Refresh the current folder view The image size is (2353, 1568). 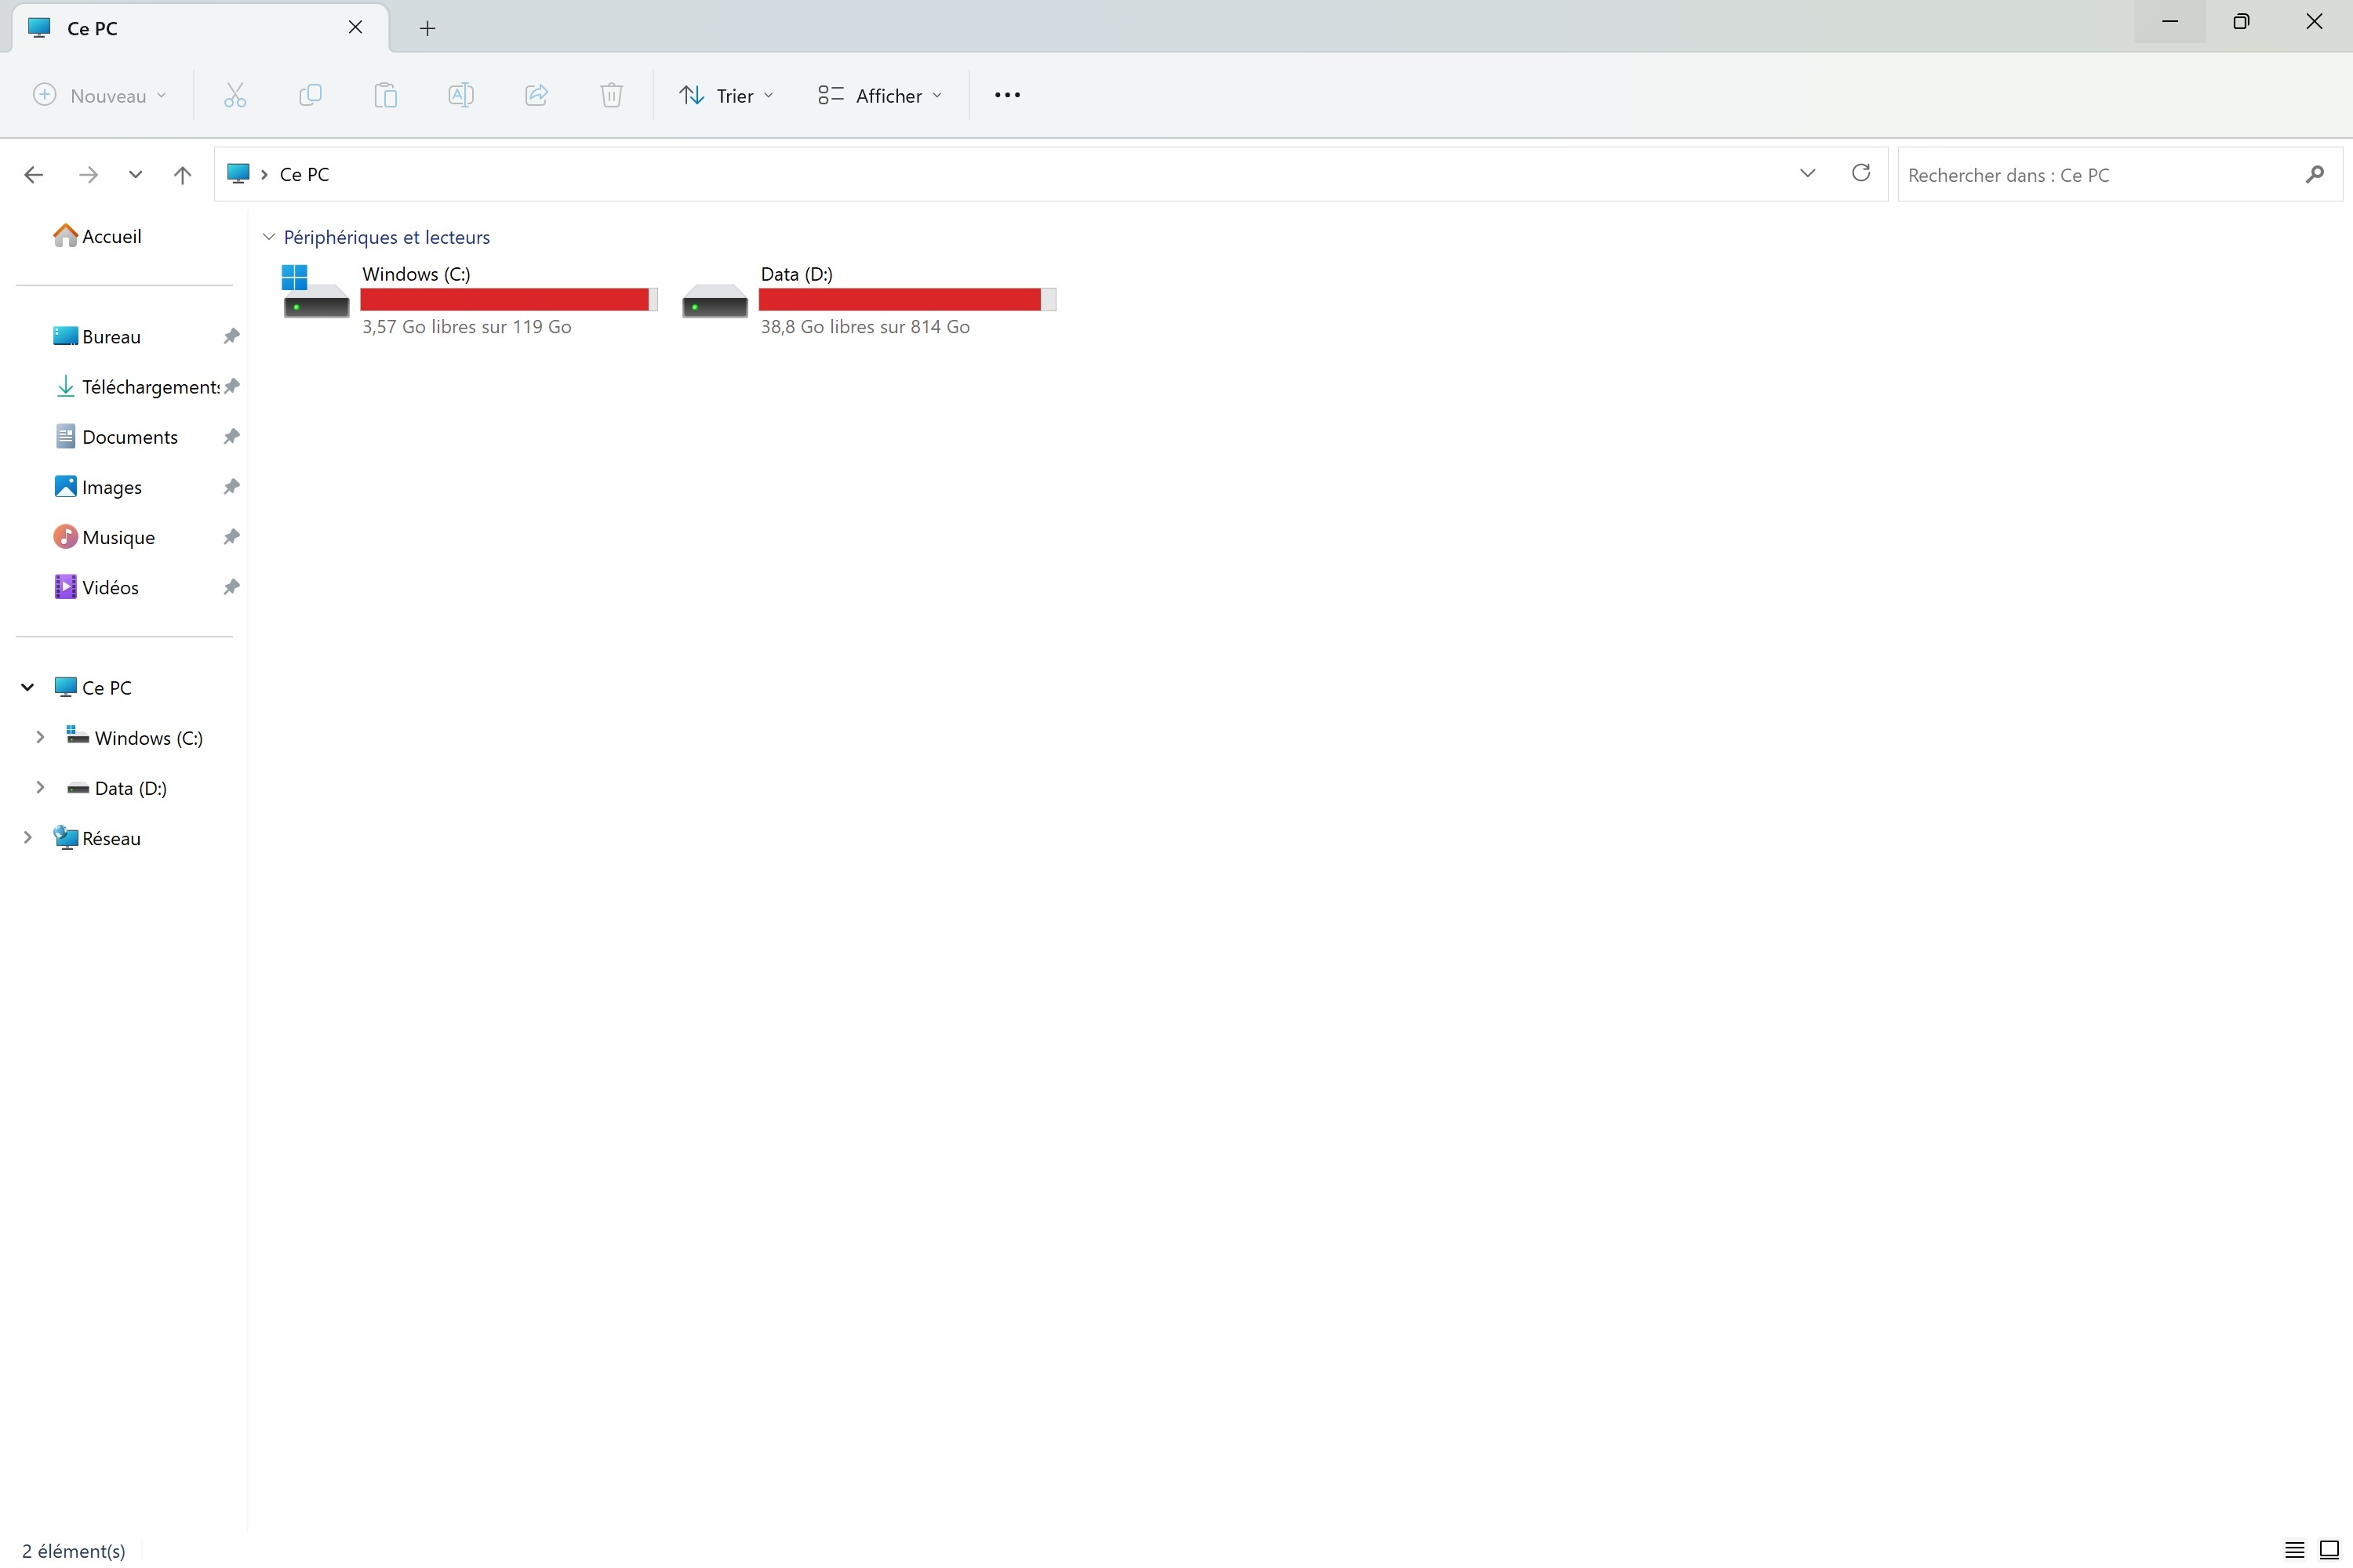coord(1860,173)
